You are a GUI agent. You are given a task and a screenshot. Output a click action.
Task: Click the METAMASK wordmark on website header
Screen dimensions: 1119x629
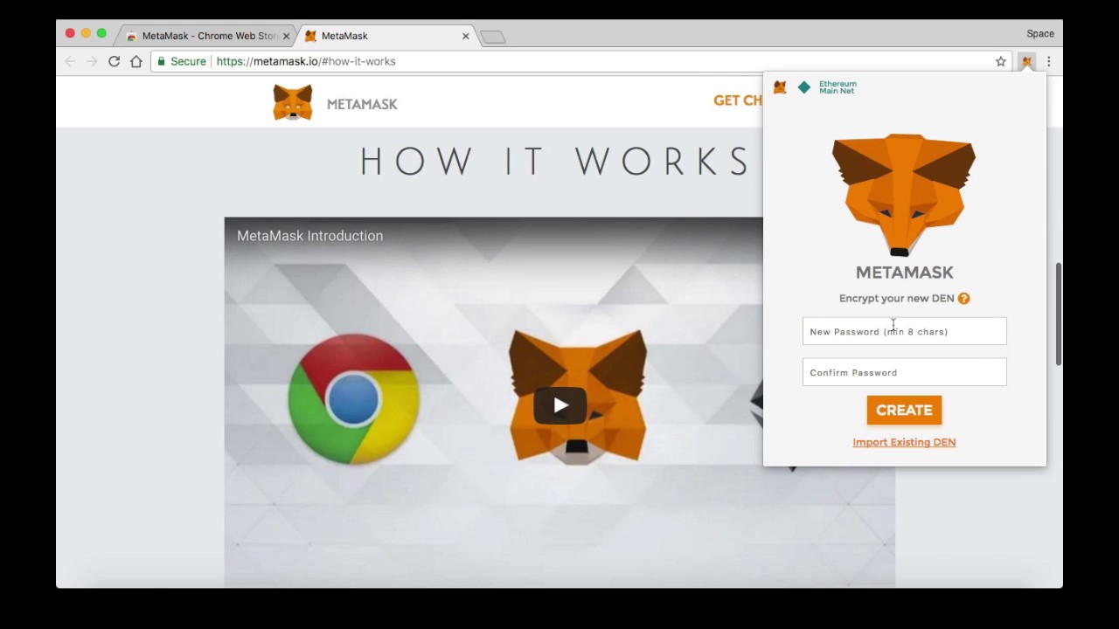pyautogui.click(x=362, y=104)
